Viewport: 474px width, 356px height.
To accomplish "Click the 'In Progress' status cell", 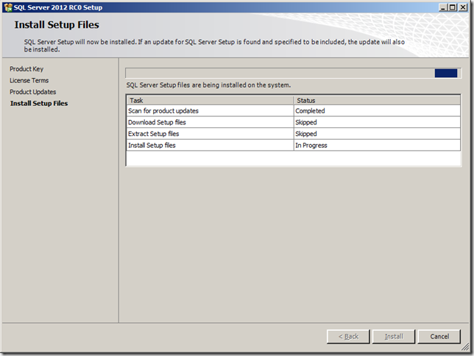I will point(377,146).
